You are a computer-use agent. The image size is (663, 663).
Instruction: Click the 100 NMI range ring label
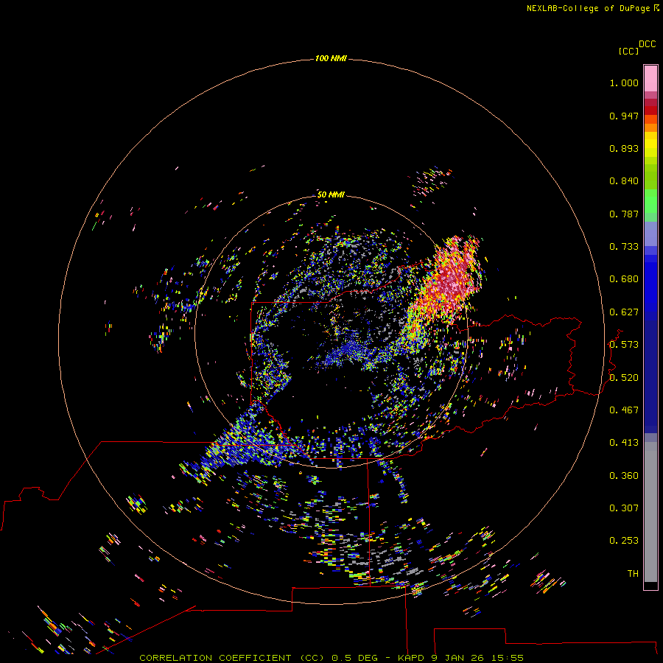(x=331, y=58)
